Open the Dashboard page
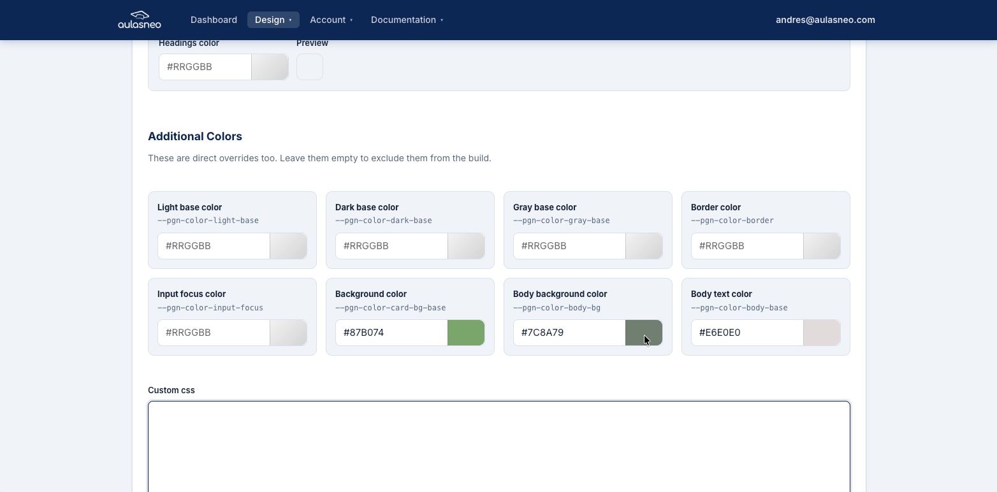The height and width of the screenshot is (492, 997). 214,20
